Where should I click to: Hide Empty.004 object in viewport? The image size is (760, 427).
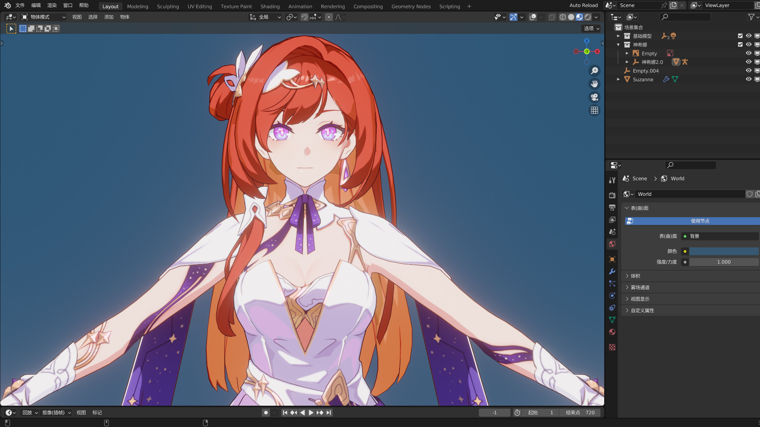coord(748,70)
